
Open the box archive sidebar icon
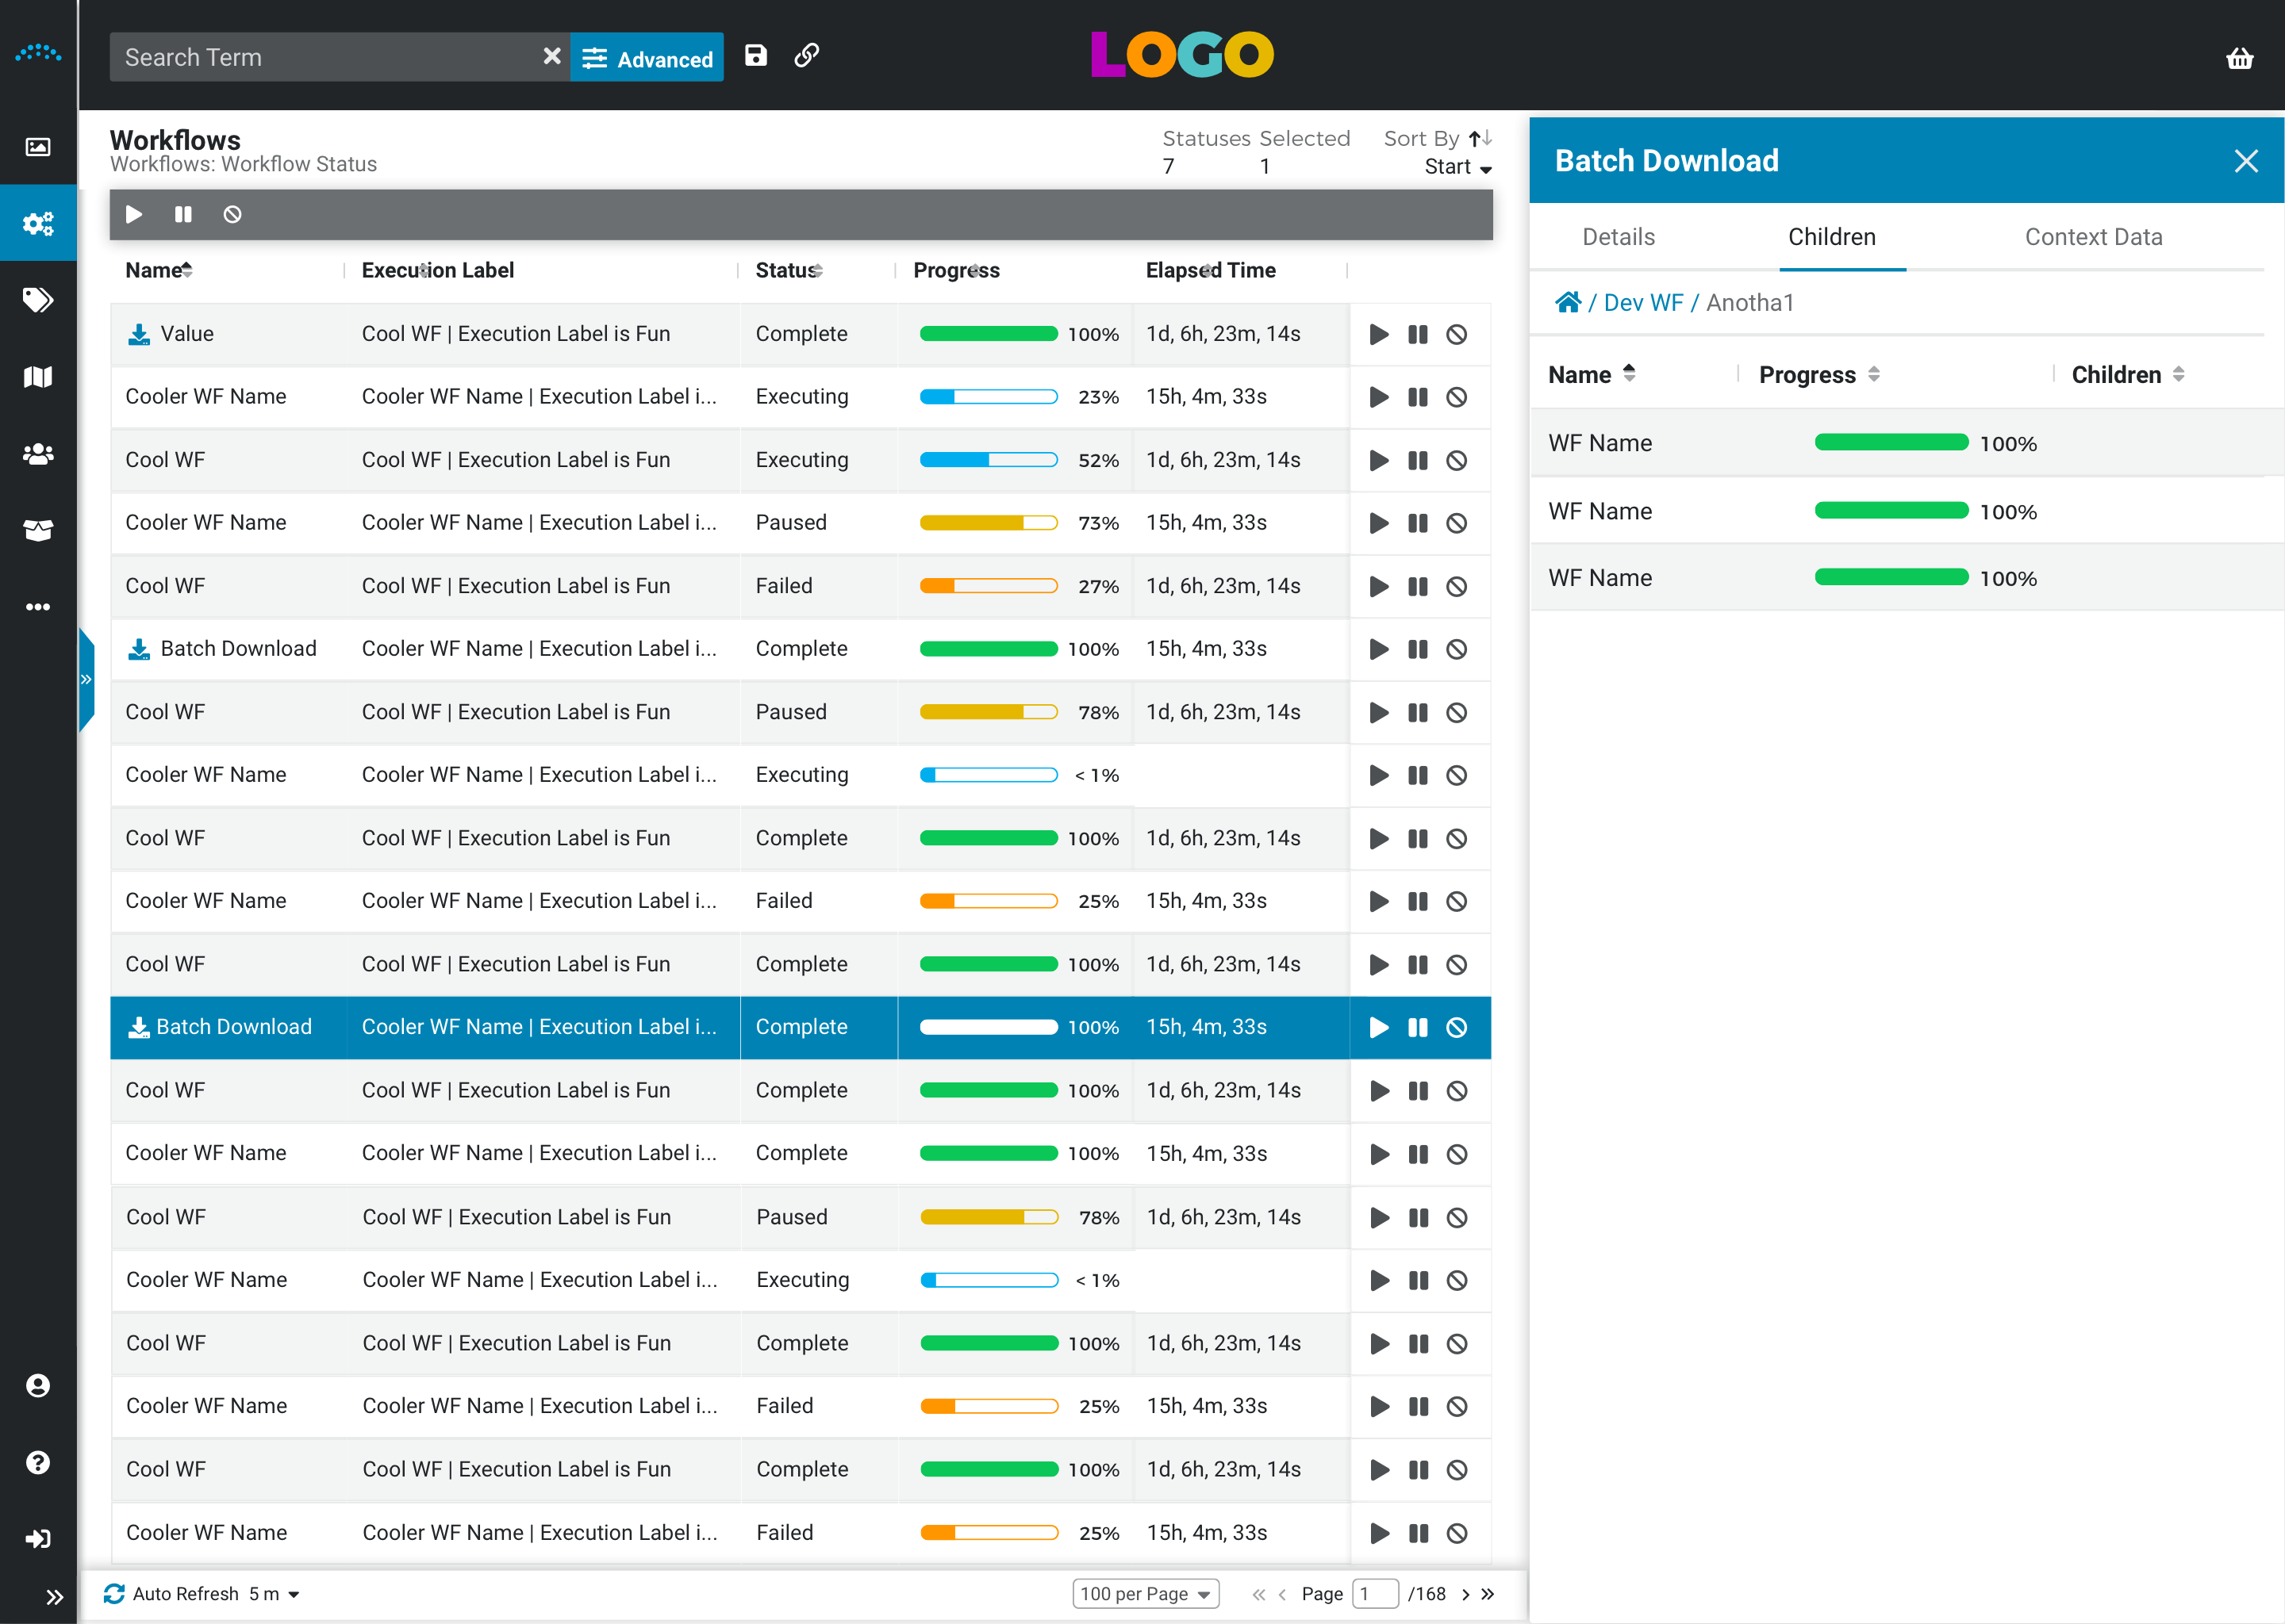38,530
